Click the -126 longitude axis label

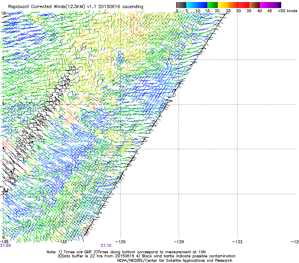(179, 242)
